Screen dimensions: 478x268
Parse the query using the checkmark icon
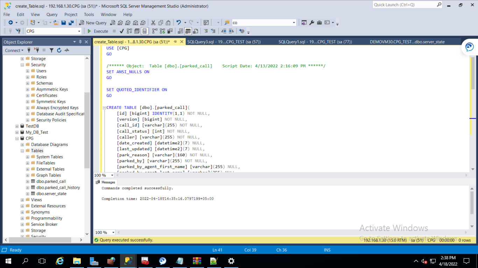121,31
